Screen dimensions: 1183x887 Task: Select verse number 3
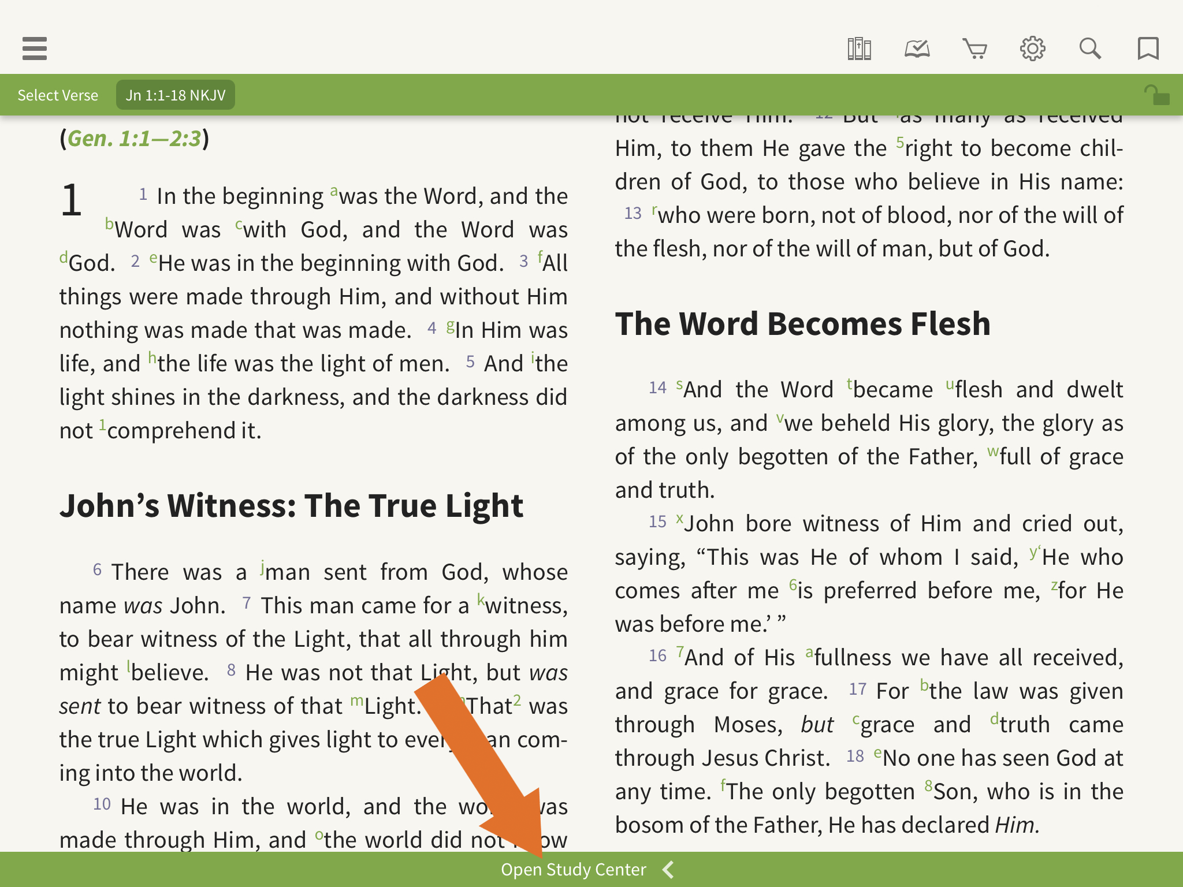click(523, 261)
